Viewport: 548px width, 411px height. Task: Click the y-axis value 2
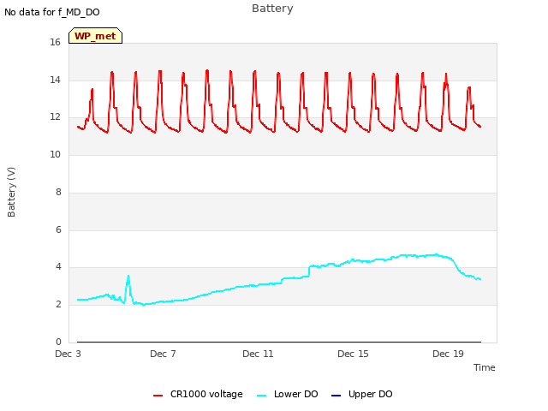pos(58,305)
